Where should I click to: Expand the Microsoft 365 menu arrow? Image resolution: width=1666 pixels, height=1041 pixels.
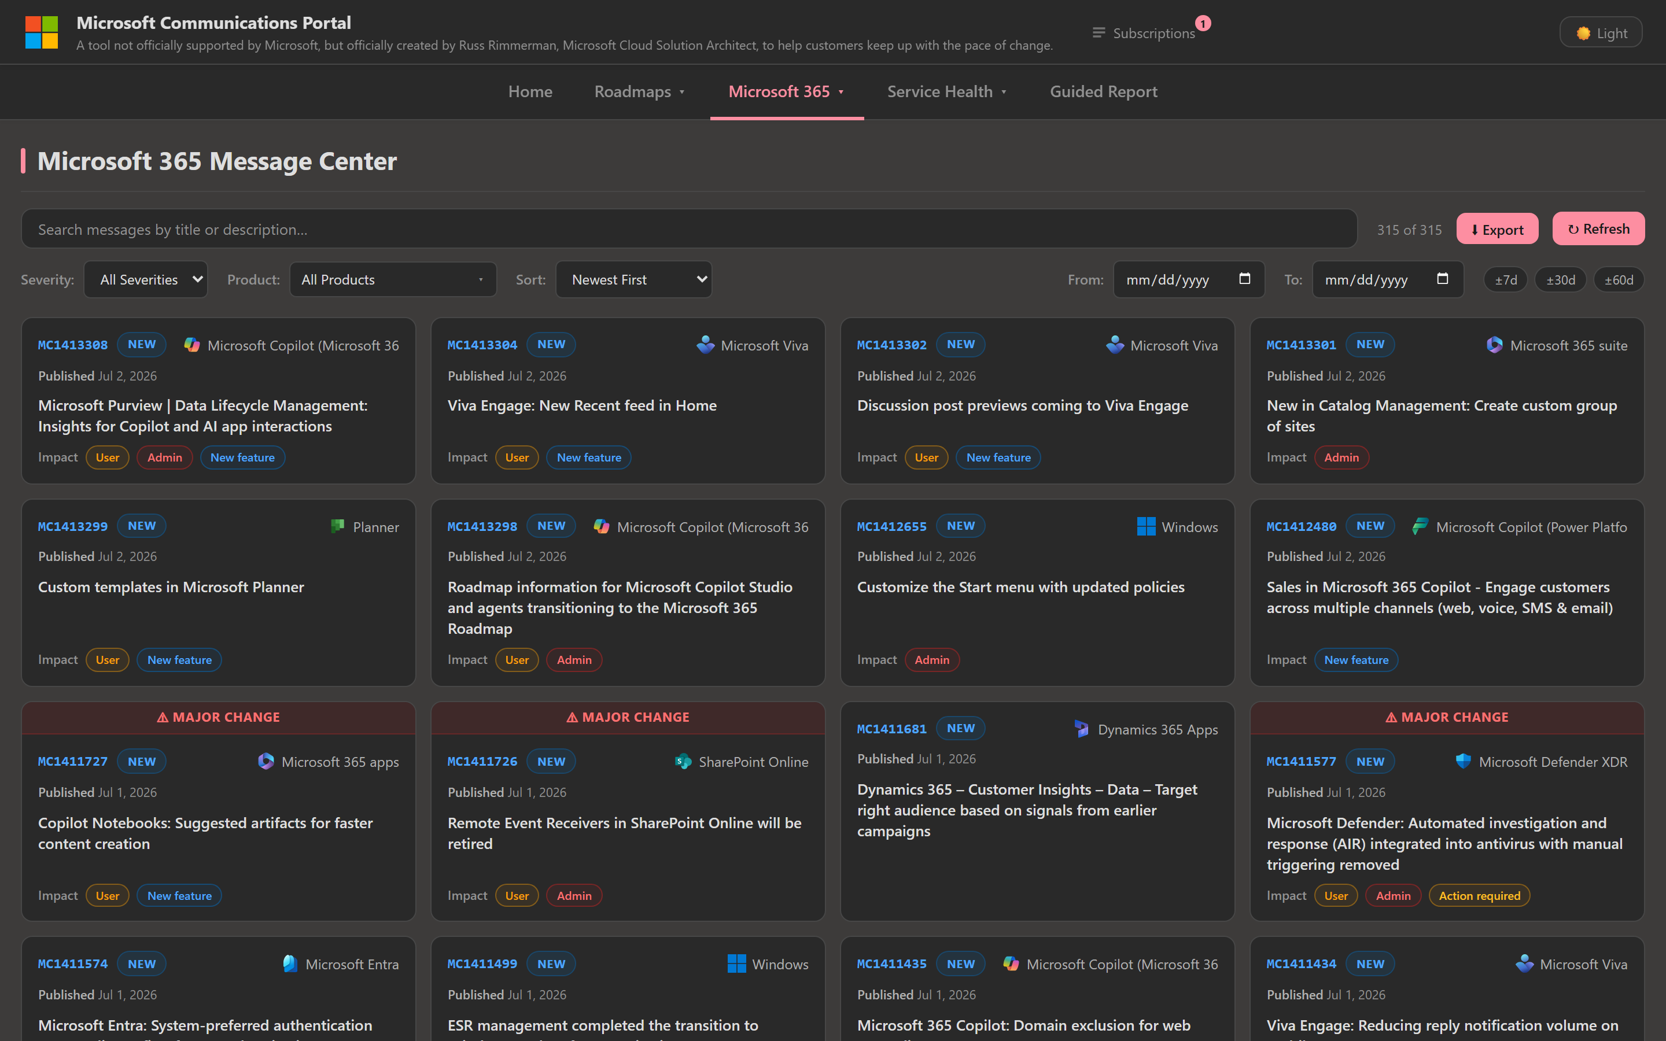pos(841,93)
